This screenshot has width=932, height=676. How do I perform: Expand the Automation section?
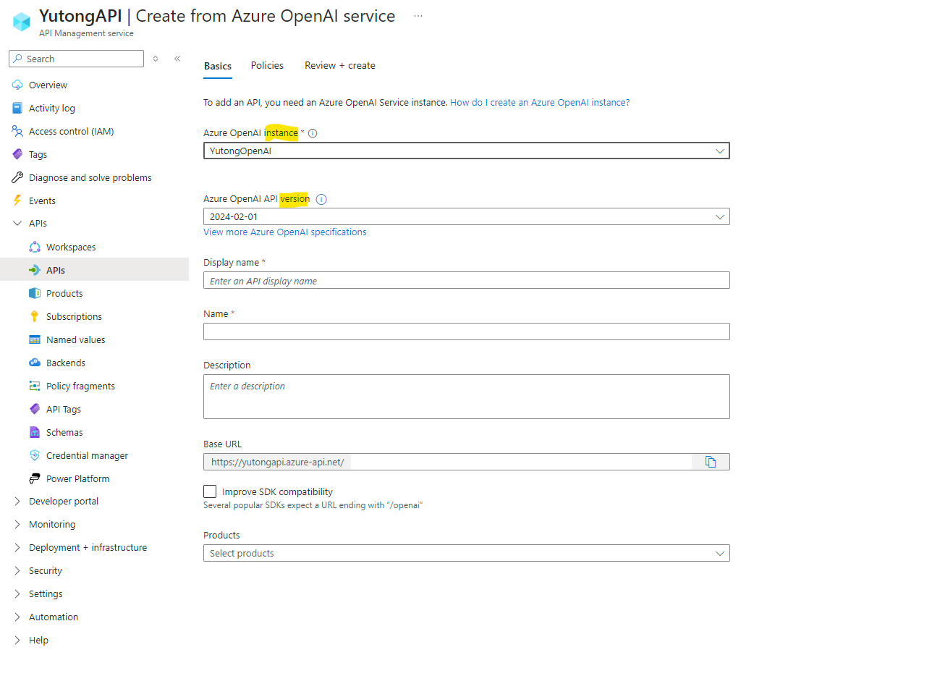(17, 617)
